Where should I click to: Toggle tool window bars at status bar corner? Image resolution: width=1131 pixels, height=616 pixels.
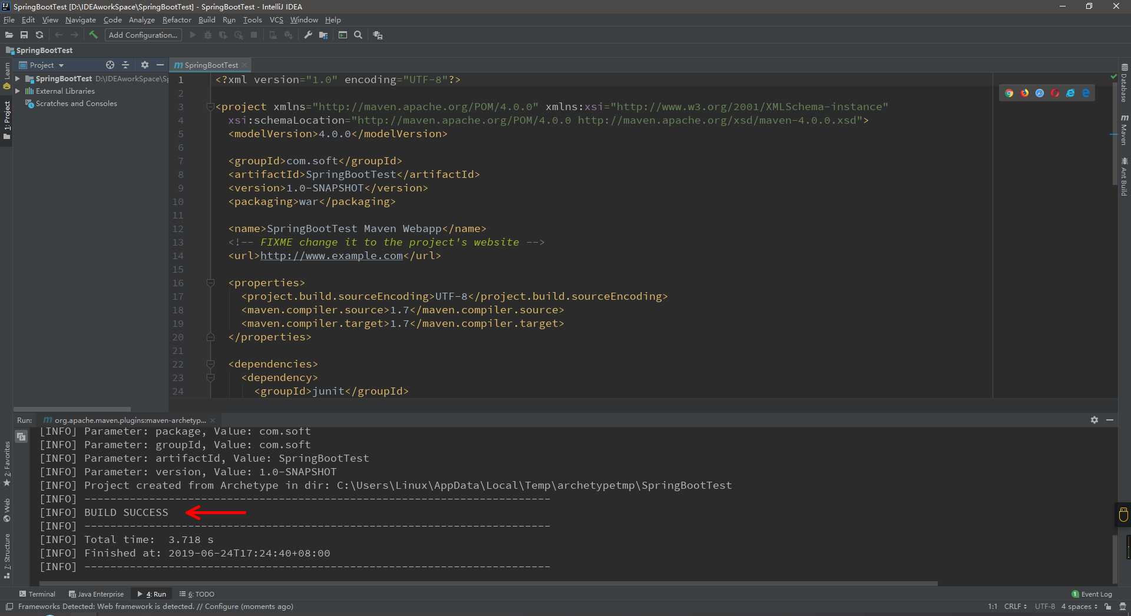(9, 607)
